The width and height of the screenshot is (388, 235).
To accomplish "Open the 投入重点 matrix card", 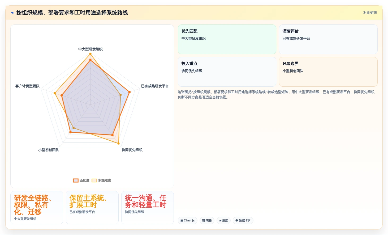I will tap(227, 72).
